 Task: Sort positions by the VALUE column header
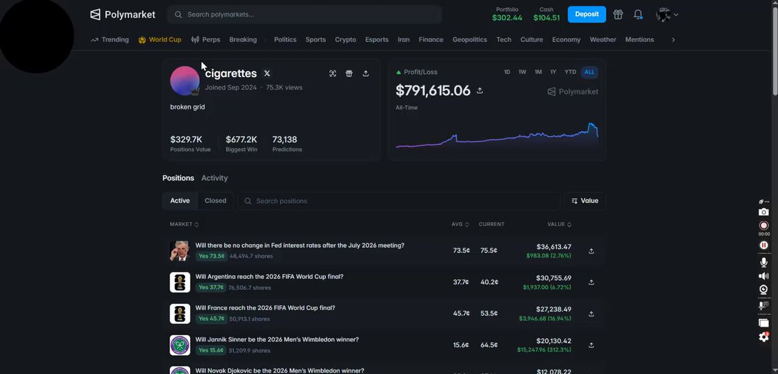click(560, 225)
